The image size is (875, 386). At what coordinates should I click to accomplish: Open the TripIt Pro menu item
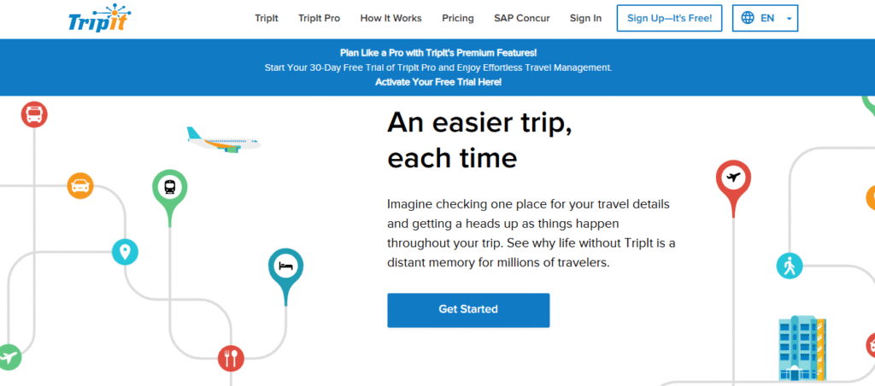(320, 19)
